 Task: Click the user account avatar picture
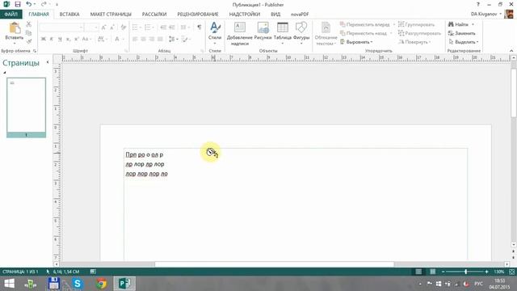coord(509,14)
